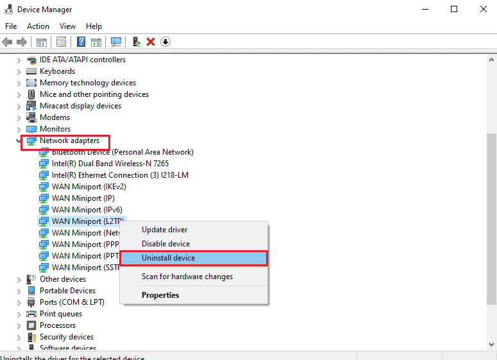Open Properties from the context menu
497x360 pixels.
click(194, 295)
